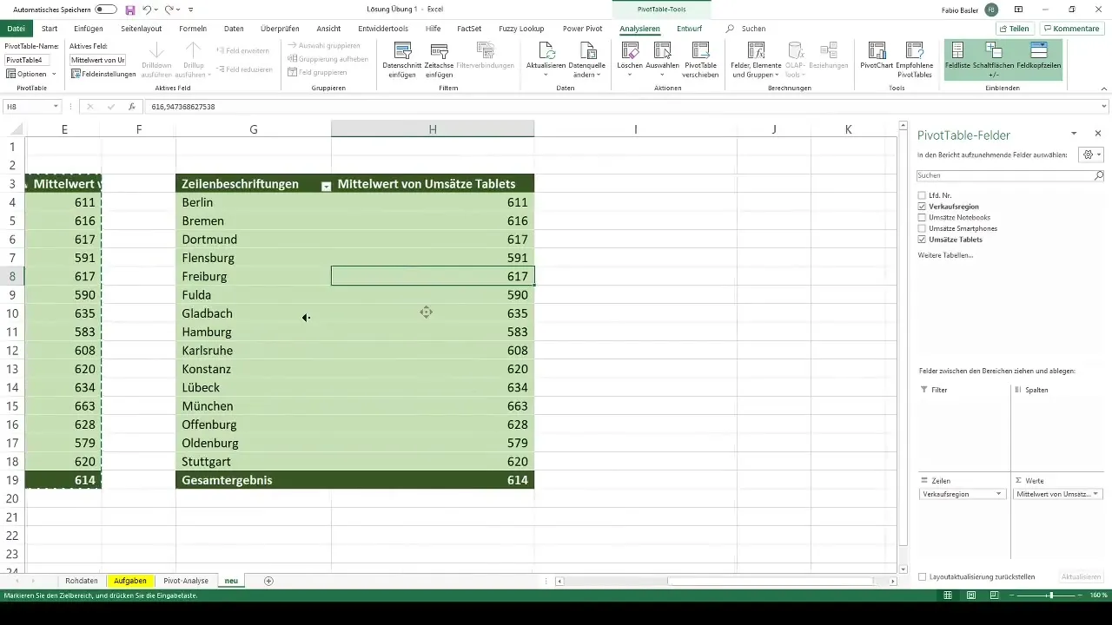Open the Verkaufsregion dropdown in Zeilen area
This screenshot has width=1112, height=625.
point(999,494)
